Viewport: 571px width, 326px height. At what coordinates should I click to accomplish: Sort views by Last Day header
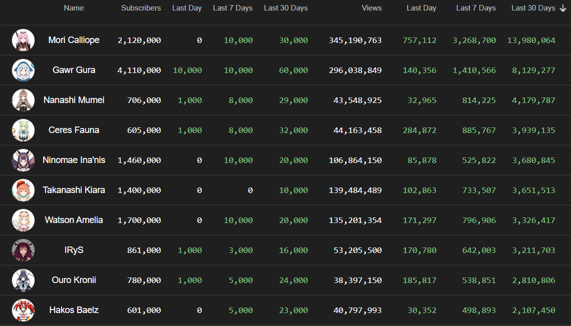click(x=421, y=8)
